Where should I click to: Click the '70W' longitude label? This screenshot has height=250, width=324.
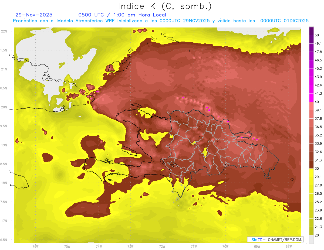[x=225, y=246]
